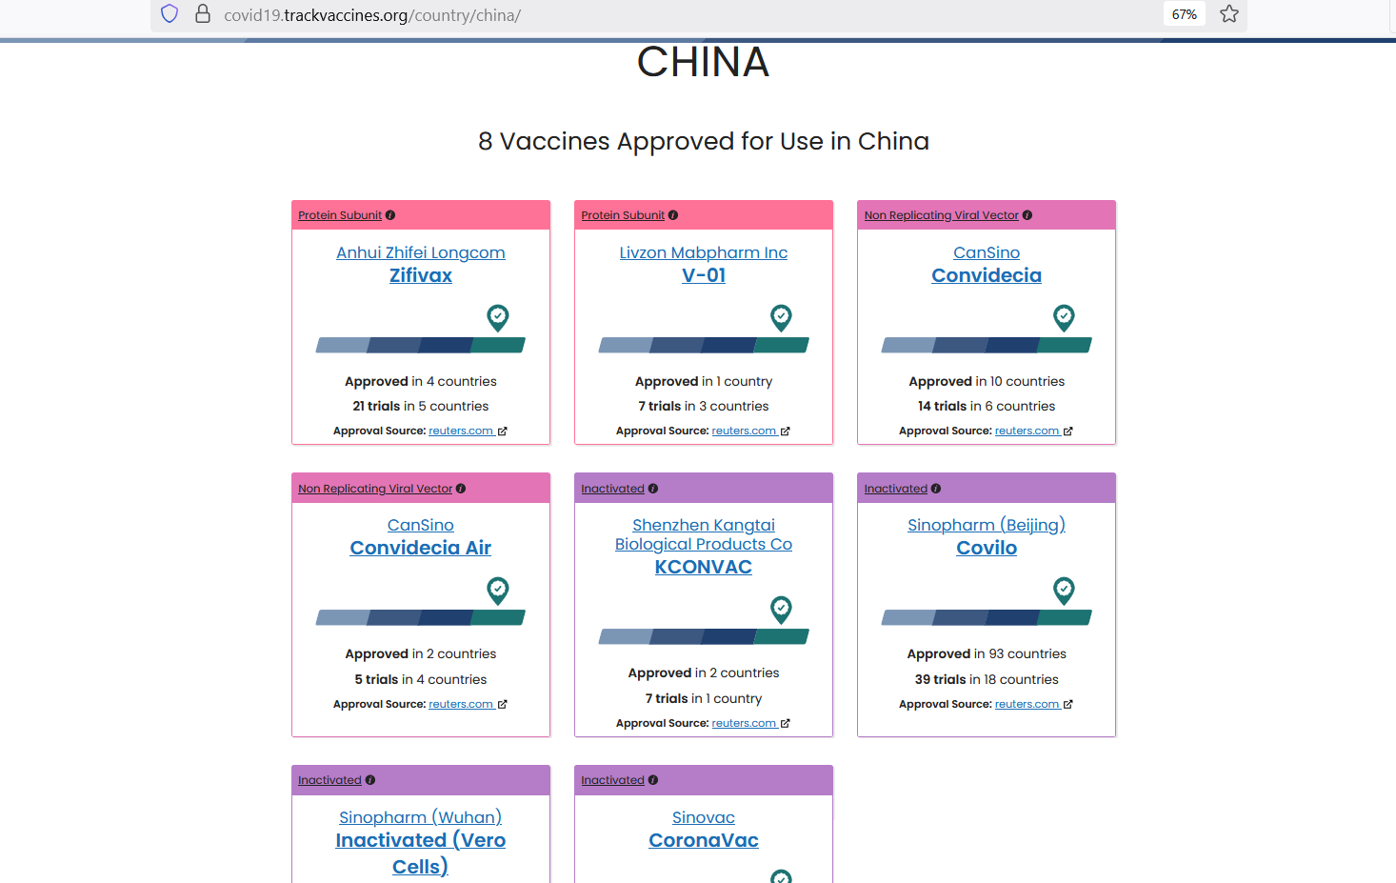Click the tracking protection shield icon
Image resolution: width=1396 pixels, height=883 pixels.
(170, 14)
